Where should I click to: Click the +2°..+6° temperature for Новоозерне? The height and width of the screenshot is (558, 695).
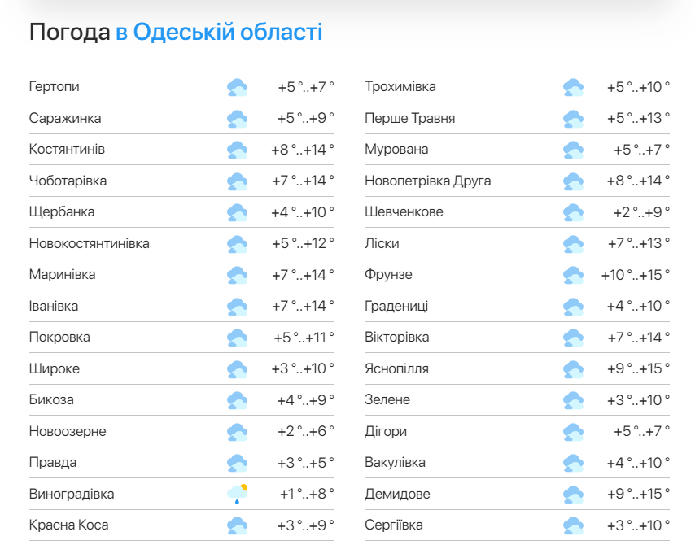(x=305, y=431)
